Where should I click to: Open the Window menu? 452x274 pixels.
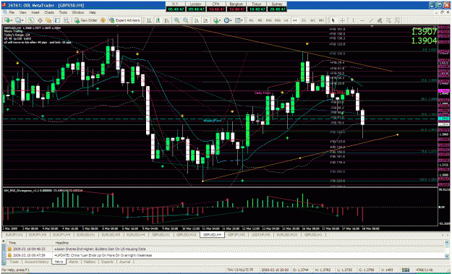[x=78, y=13]
